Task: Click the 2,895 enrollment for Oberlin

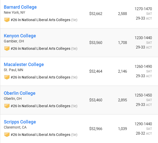Action: pos(122,100)
